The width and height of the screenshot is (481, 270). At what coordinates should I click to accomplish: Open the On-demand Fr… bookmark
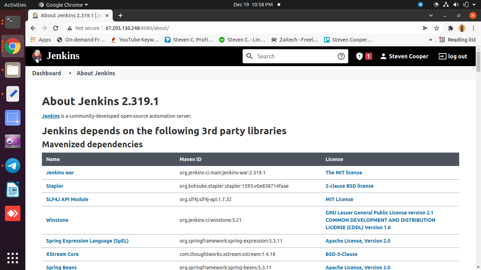point(81,40)
